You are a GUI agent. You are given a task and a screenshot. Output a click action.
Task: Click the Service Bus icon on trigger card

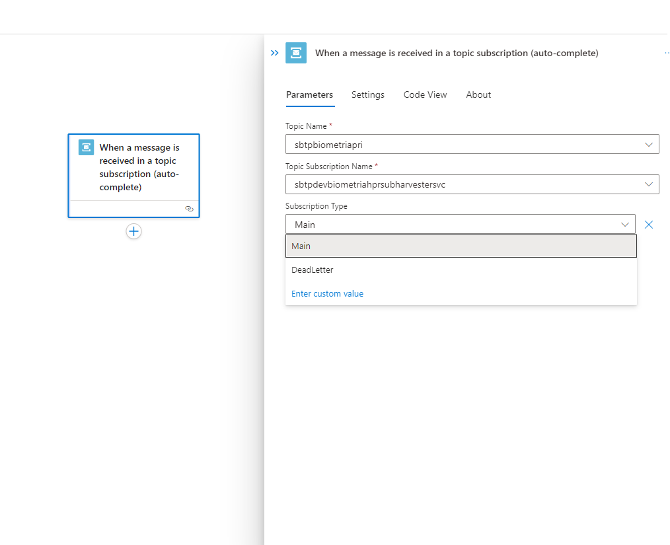[86, 147]
